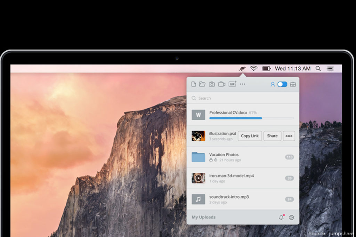
Task: Click the My Uploads label
Action: pyautogui.click(x=203, y=217)
